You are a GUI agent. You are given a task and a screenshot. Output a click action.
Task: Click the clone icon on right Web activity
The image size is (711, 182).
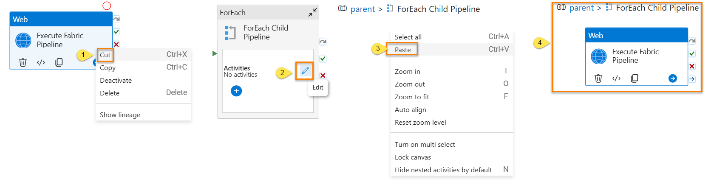(635, 78)
